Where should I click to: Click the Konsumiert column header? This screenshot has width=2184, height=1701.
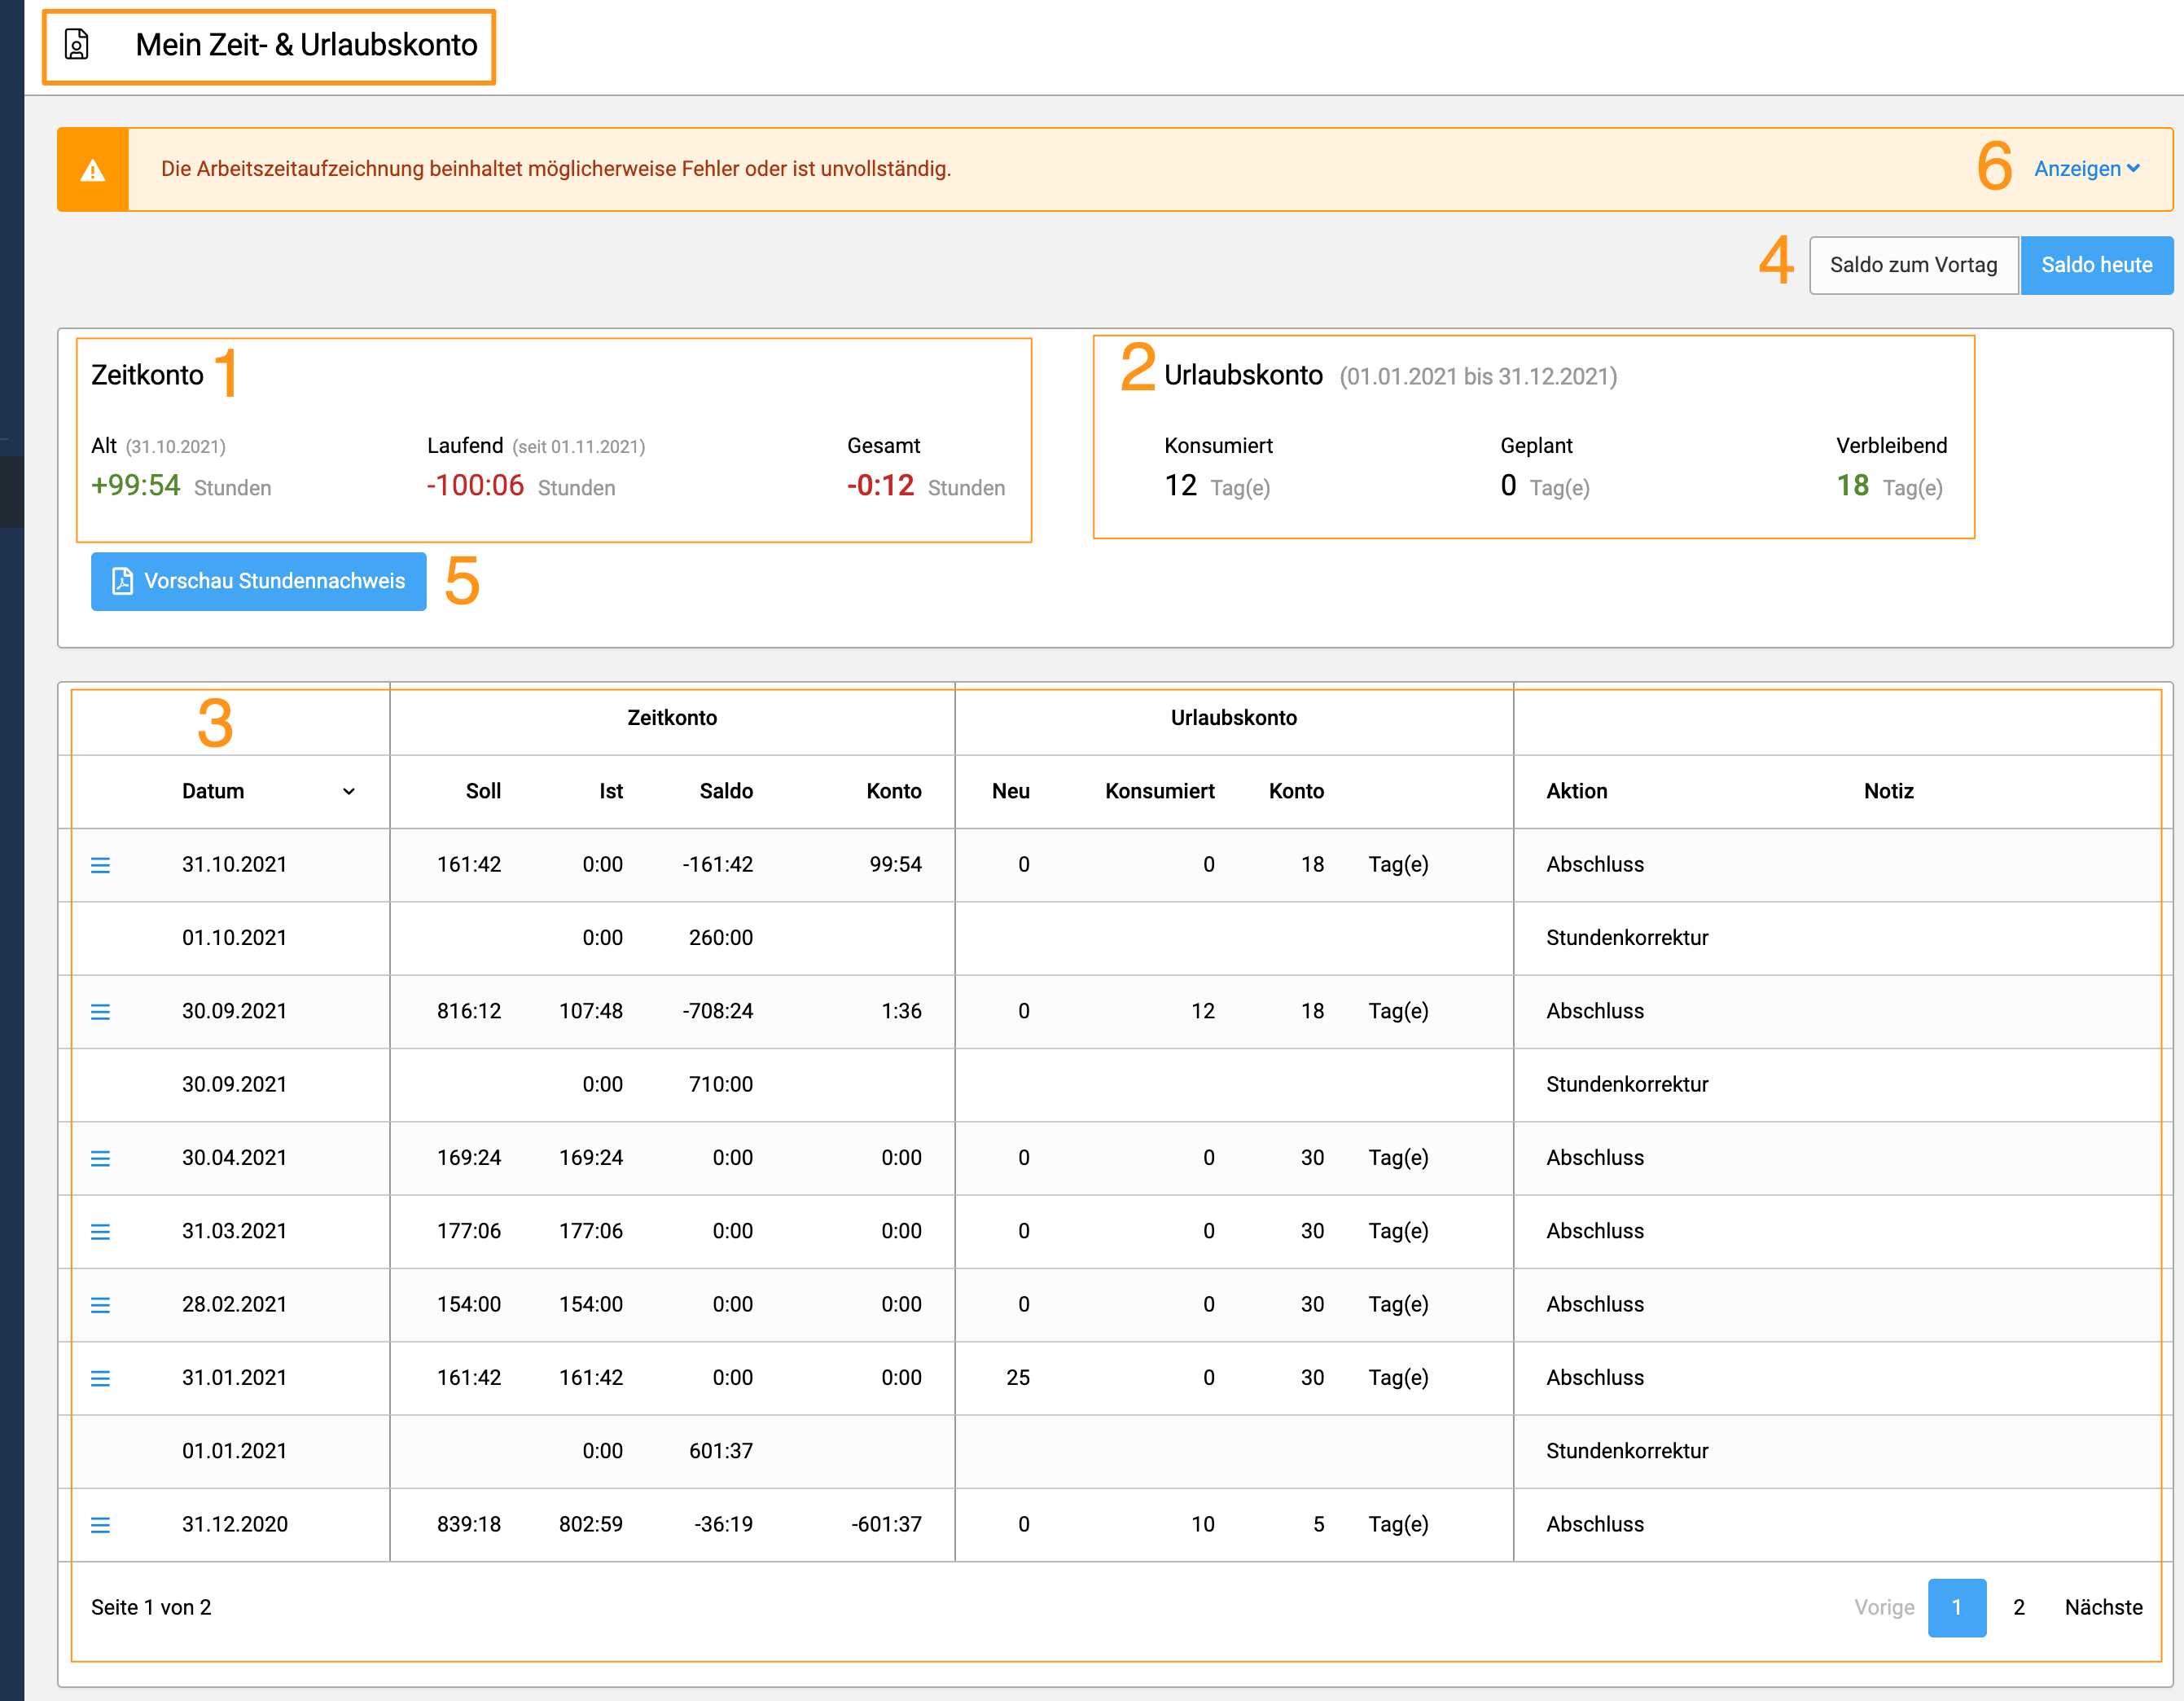coord(1159,792)
